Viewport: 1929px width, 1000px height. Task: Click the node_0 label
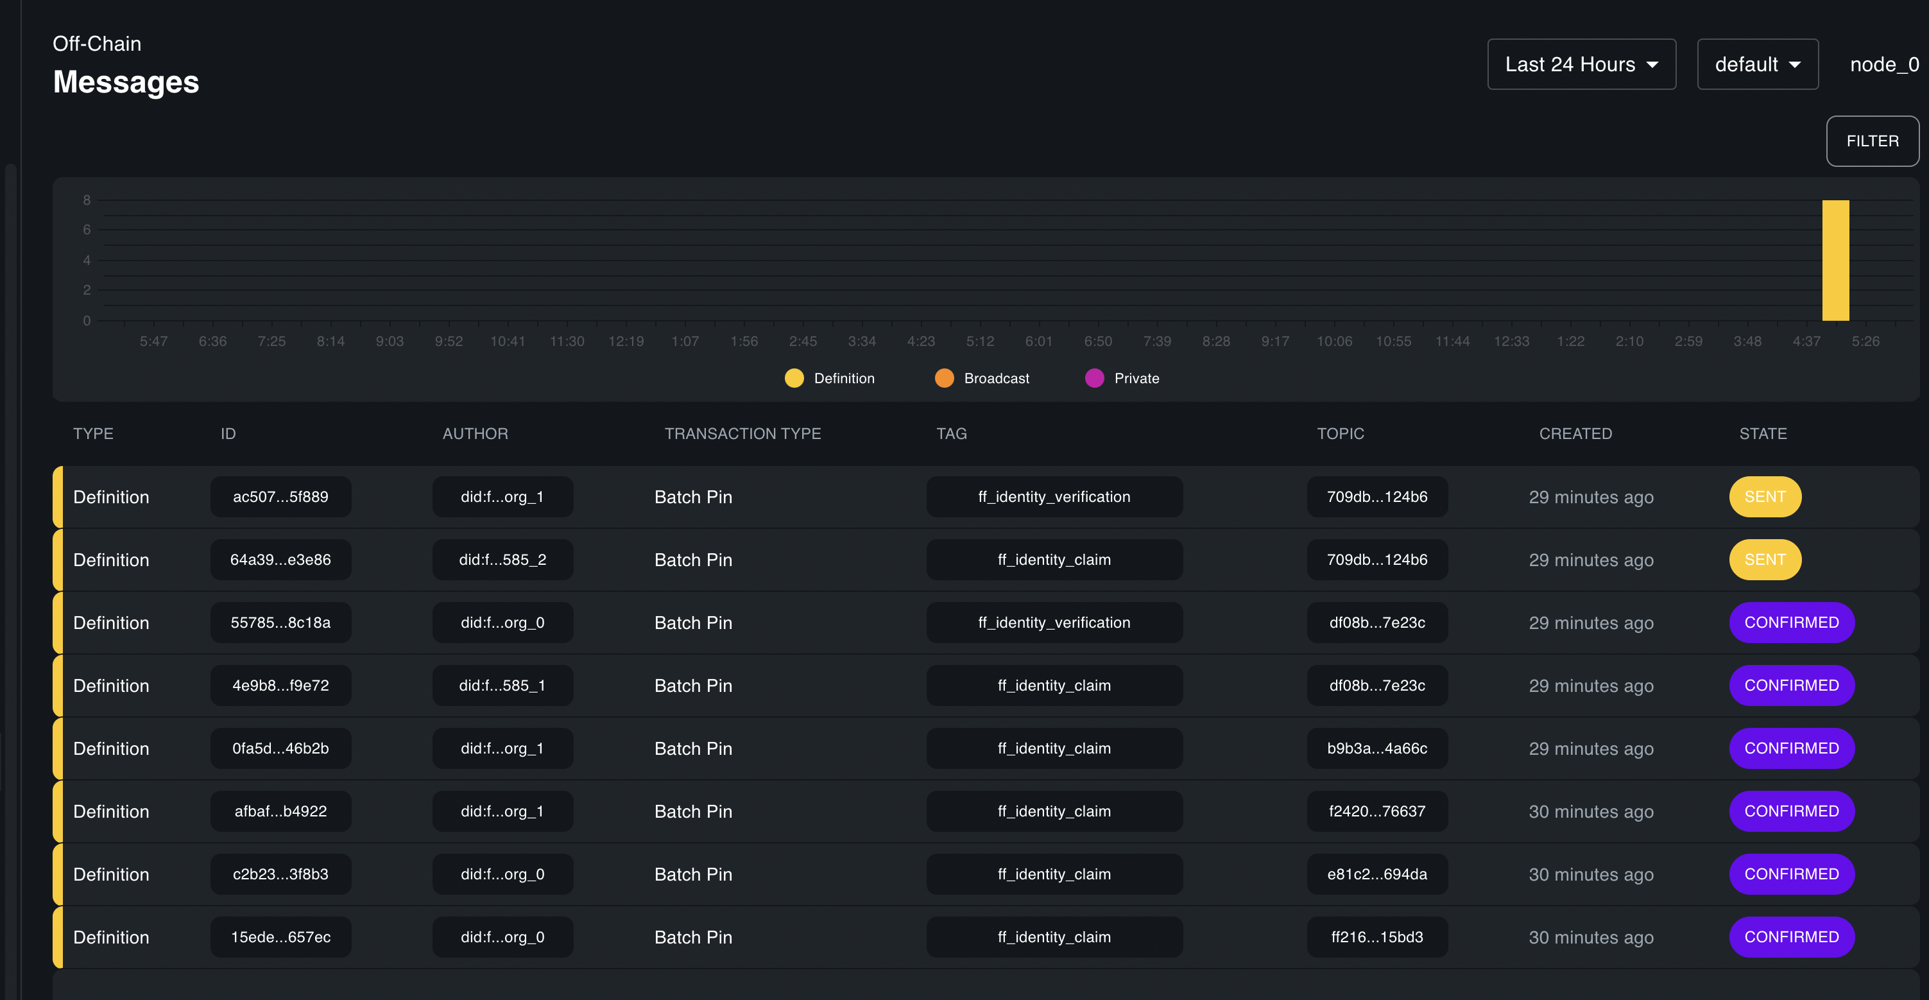[x=1883, y=64]
